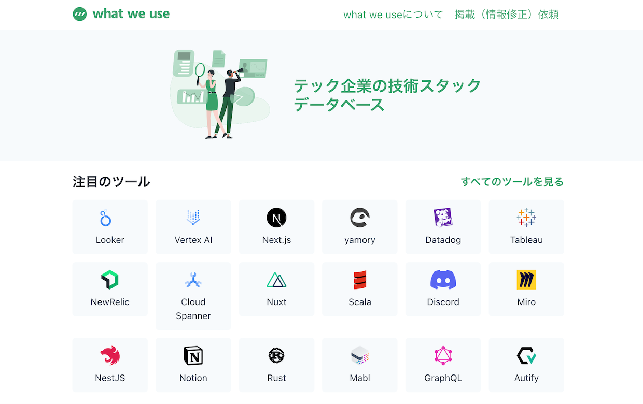Click すべてのツールを見る link

512,182
